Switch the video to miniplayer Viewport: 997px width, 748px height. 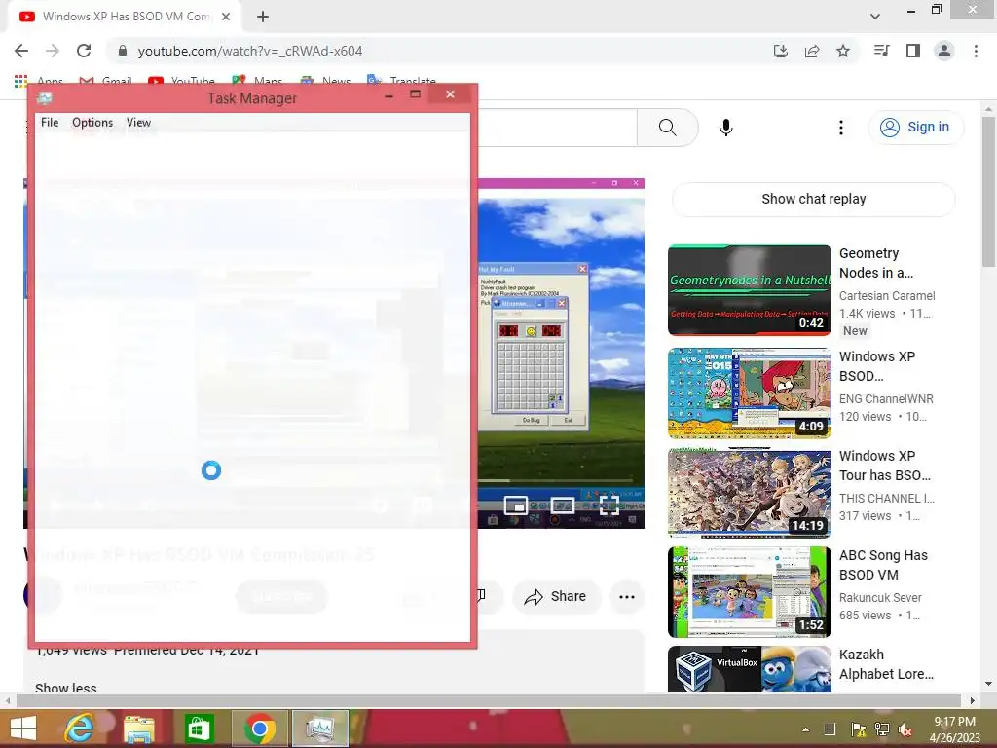click(516, 505)
